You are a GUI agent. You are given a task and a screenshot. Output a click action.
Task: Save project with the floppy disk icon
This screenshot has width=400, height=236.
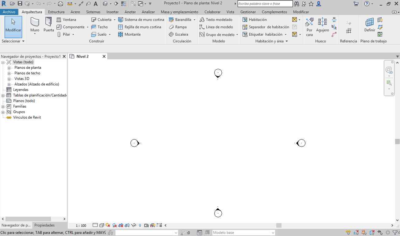click(20, 4)
